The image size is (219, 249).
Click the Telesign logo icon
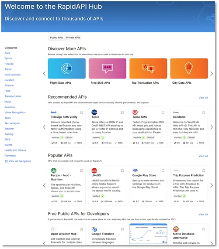pyautogui.click(x=54, y=112)
